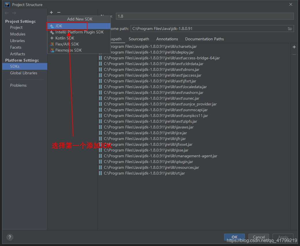Choose IntelliJ Platform Plugin SDK
Viewport: 300px width, 246px height.
pos(79,32)
